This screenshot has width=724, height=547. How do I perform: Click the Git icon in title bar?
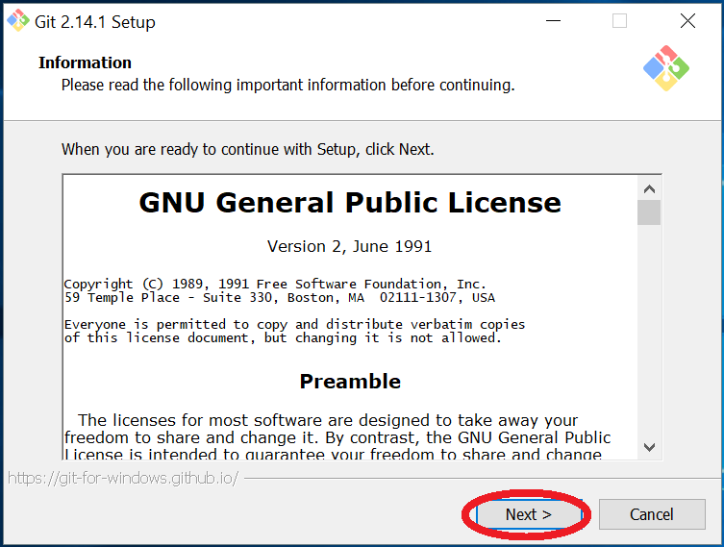18,21
